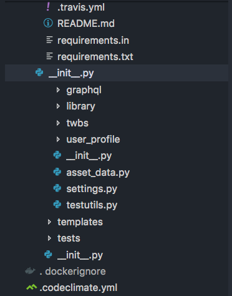
Task: Expand the library folder arrow
Action: point(58,106)
